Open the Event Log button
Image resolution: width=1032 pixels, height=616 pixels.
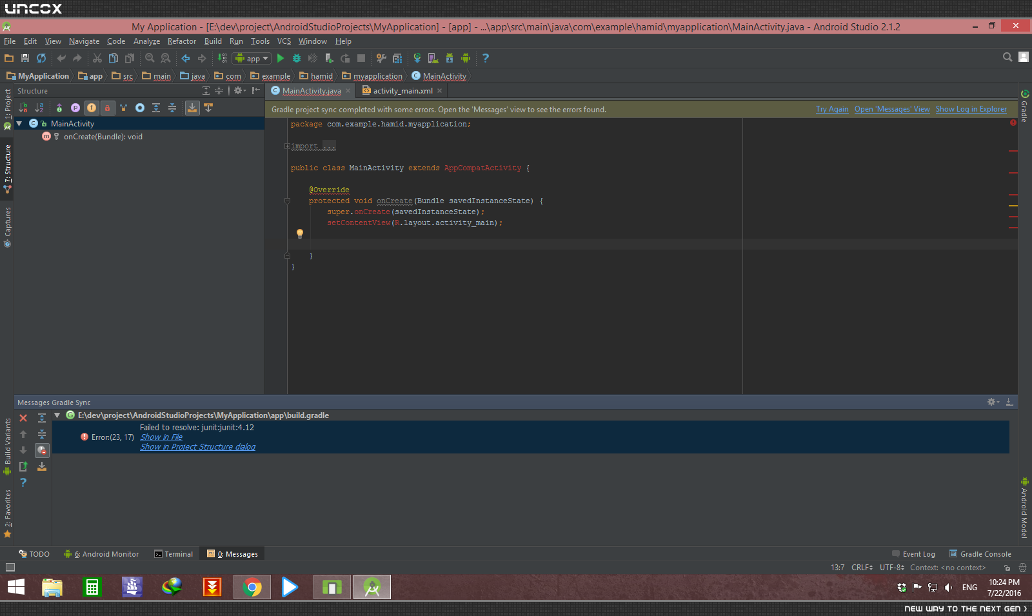pyautogui.click(x=913, y=554)
